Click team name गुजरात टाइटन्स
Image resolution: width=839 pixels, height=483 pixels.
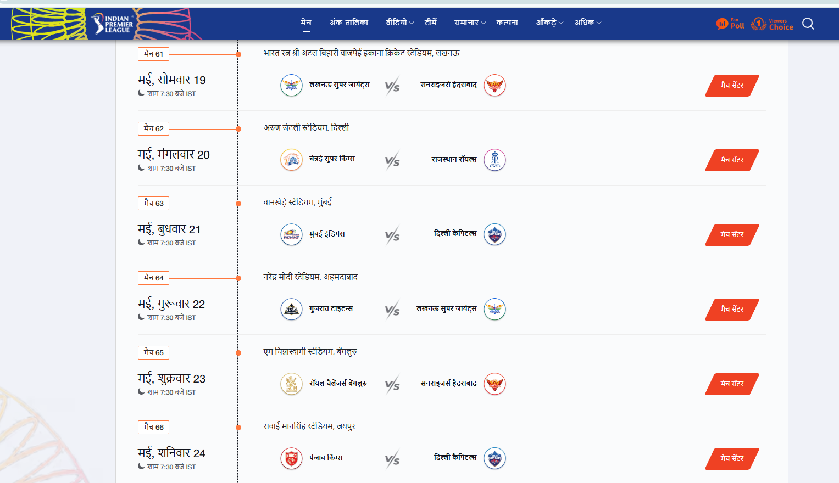[x=331, y=308]
